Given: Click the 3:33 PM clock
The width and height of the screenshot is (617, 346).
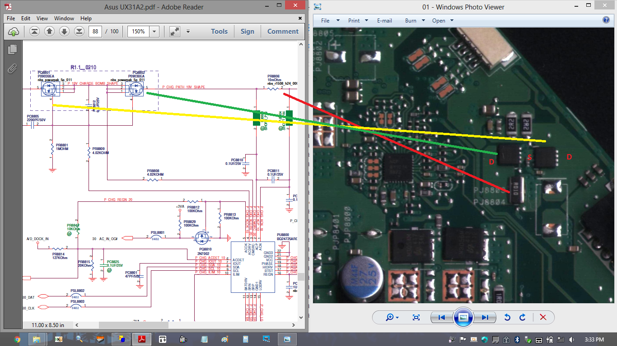Looking at the screenshot, I should pyautogui.click(x=594, y=340).
